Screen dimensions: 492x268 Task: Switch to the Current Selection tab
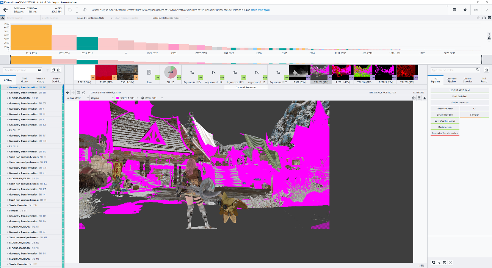click(468, 80)
